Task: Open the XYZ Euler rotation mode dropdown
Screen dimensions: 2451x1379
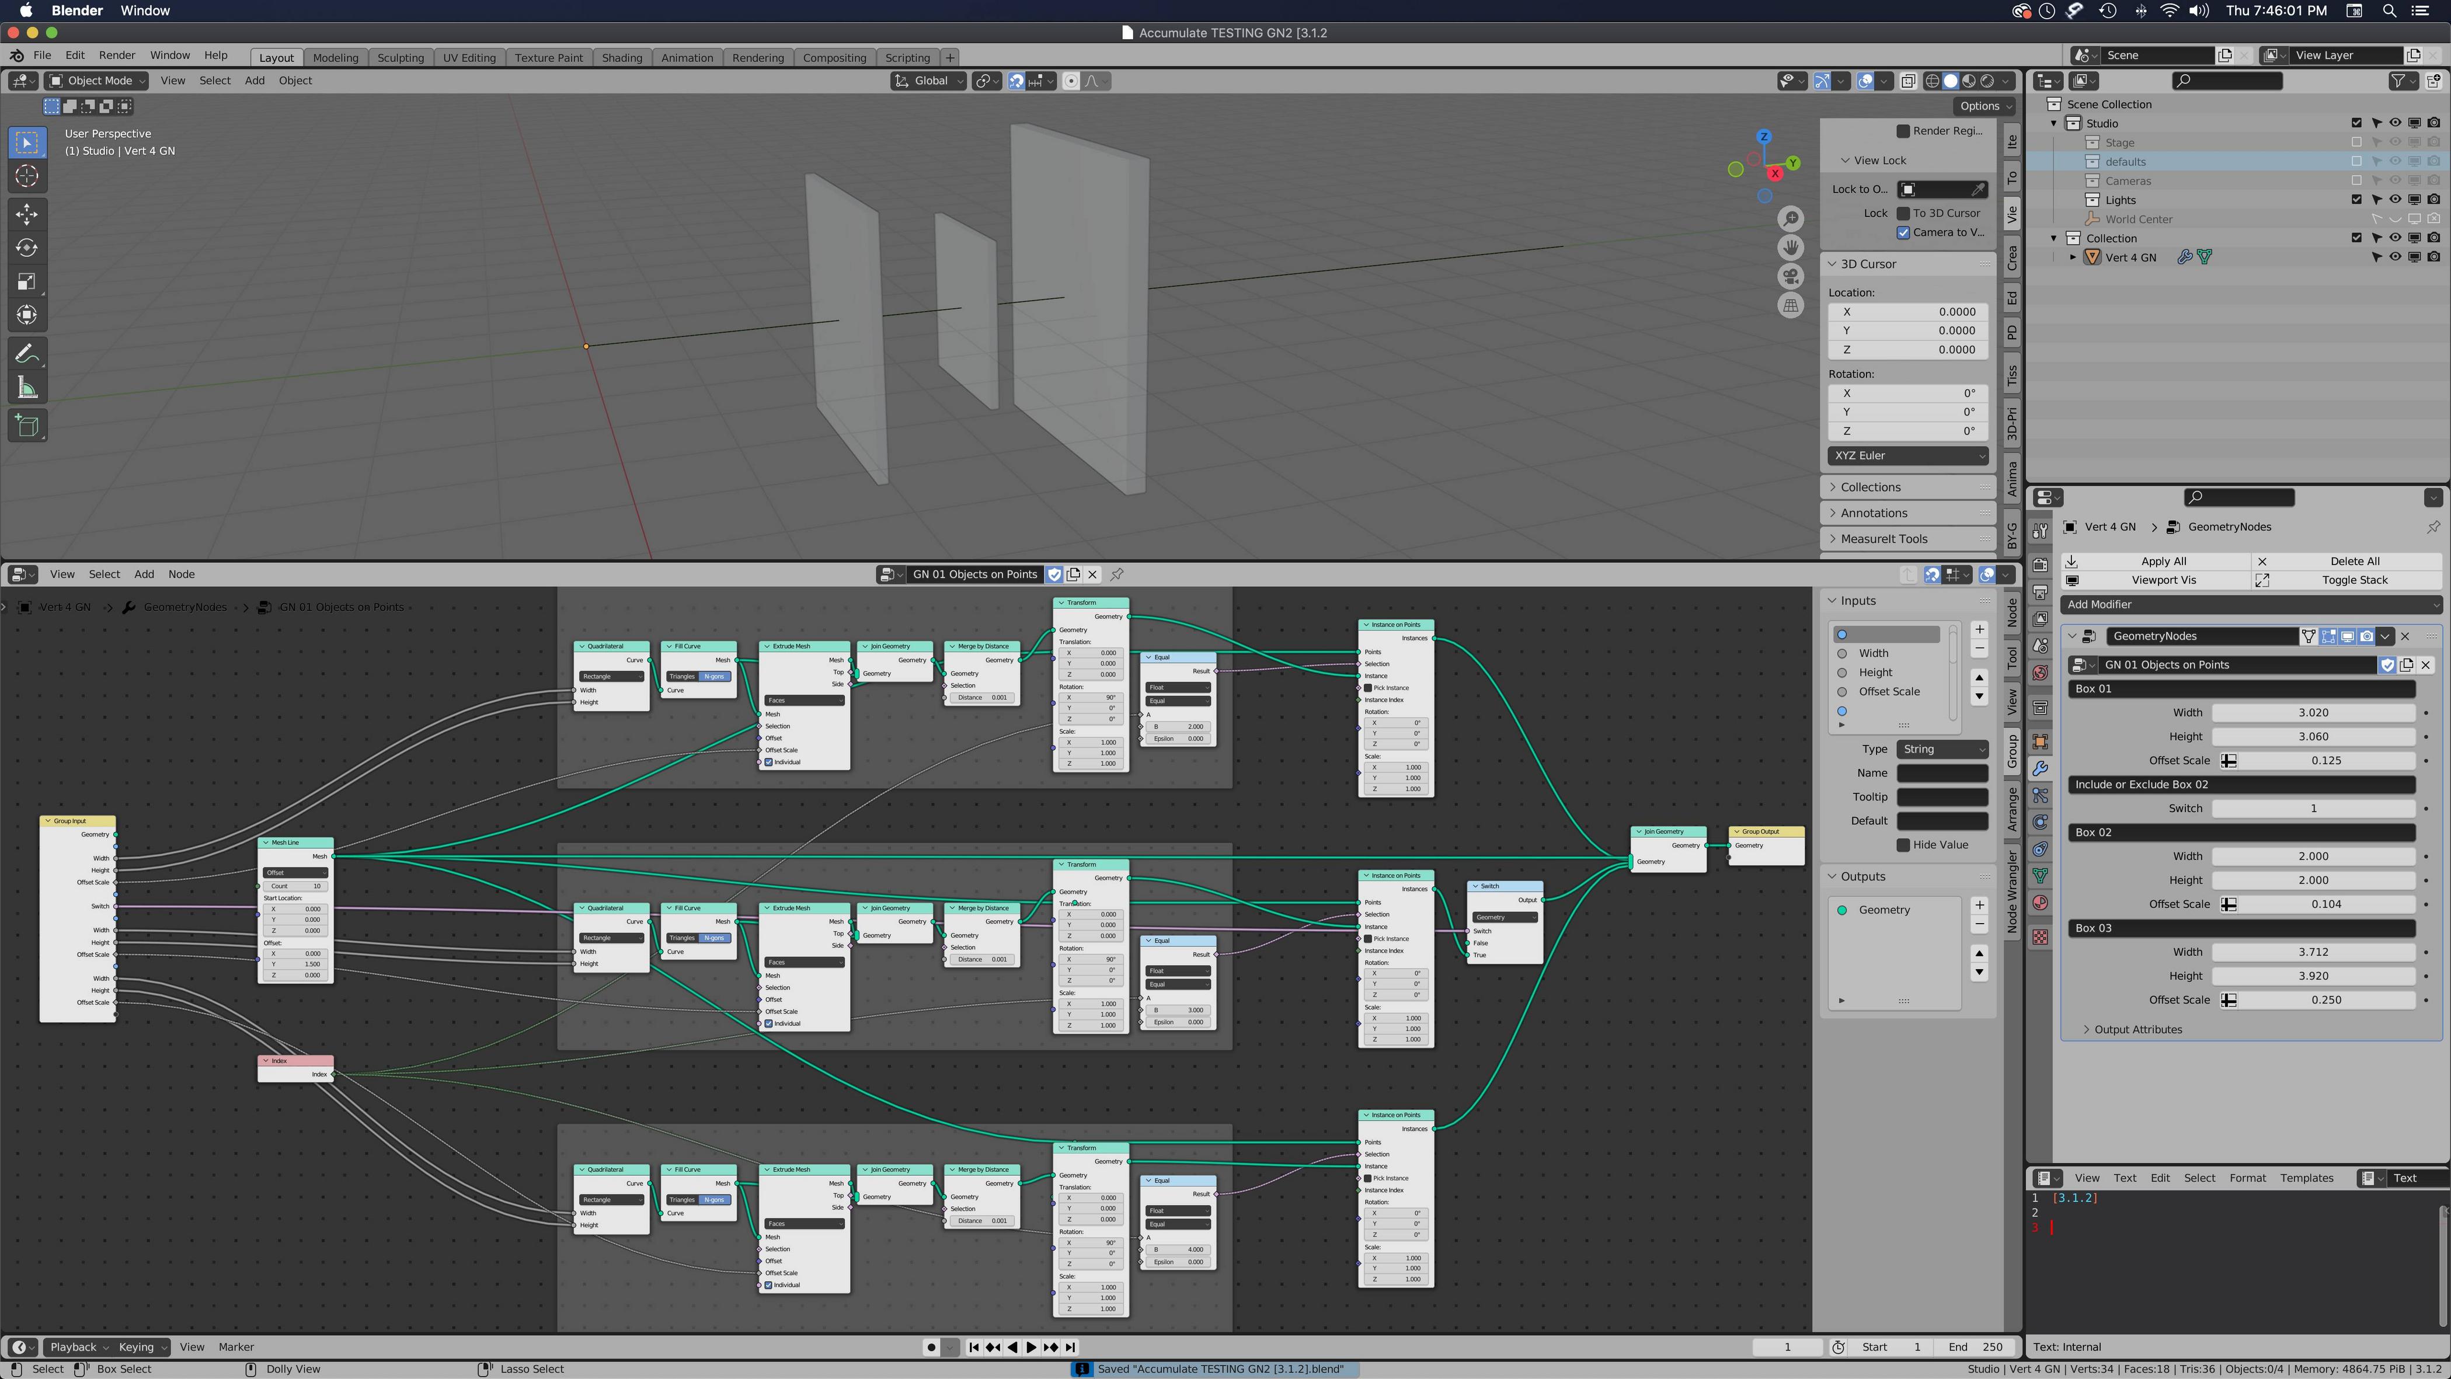Action: pos(1907,455)
